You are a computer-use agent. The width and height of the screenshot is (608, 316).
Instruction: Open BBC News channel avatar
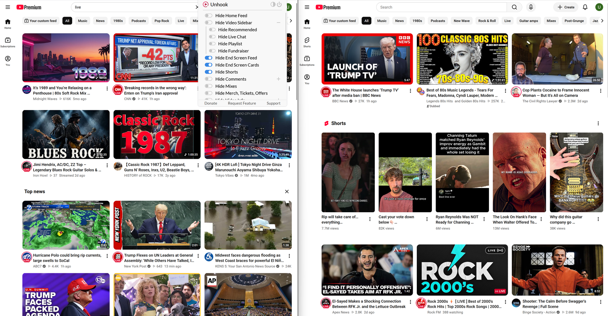point(326,92)
